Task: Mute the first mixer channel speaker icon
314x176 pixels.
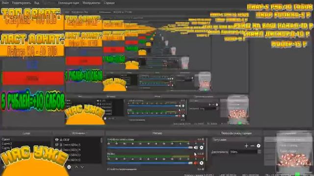Action: click(196, 148)
